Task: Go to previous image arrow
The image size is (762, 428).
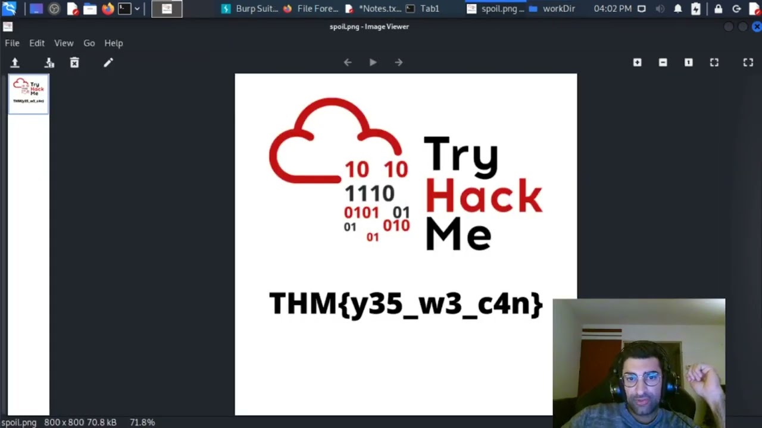Action: tap(348, 62)
